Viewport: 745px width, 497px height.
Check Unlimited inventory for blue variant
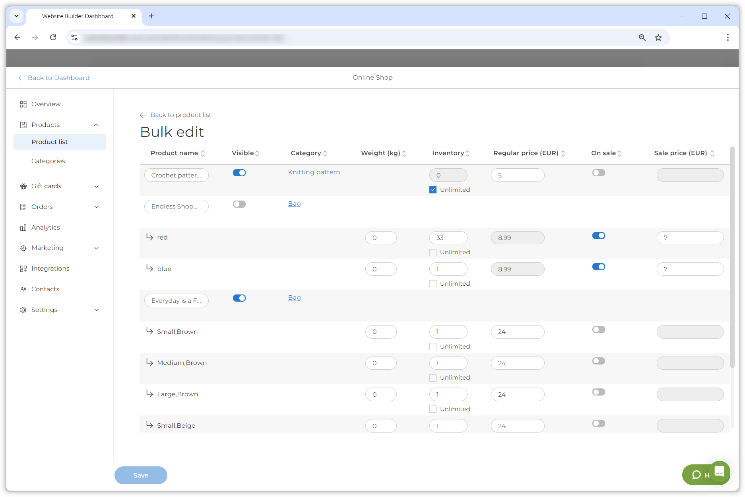[x=433, y=284]
